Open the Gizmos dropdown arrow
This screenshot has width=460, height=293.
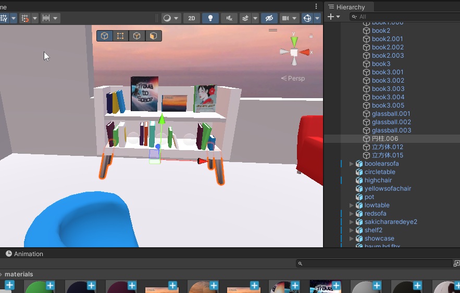coord(317,18)
